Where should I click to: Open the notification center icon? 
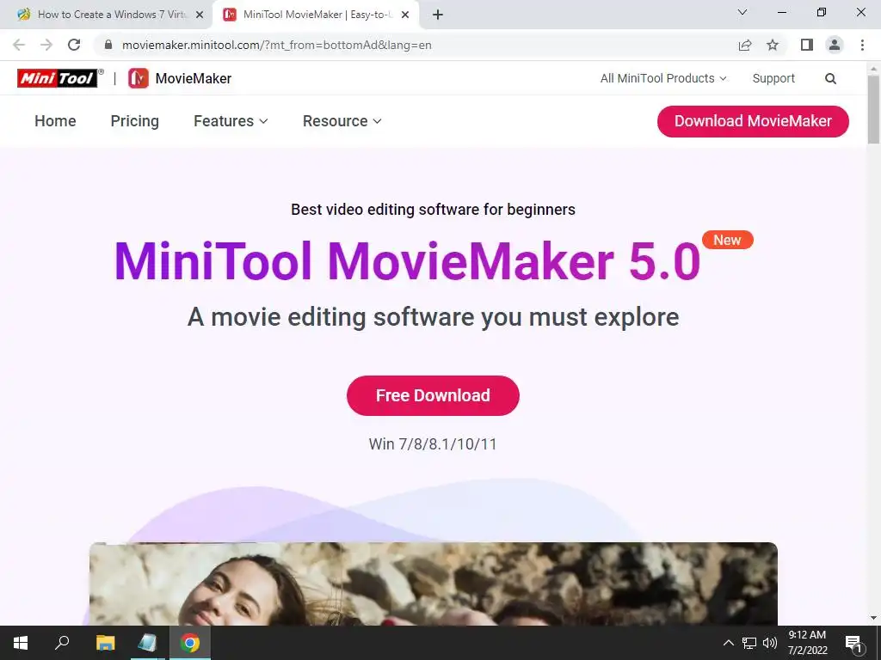854,643
